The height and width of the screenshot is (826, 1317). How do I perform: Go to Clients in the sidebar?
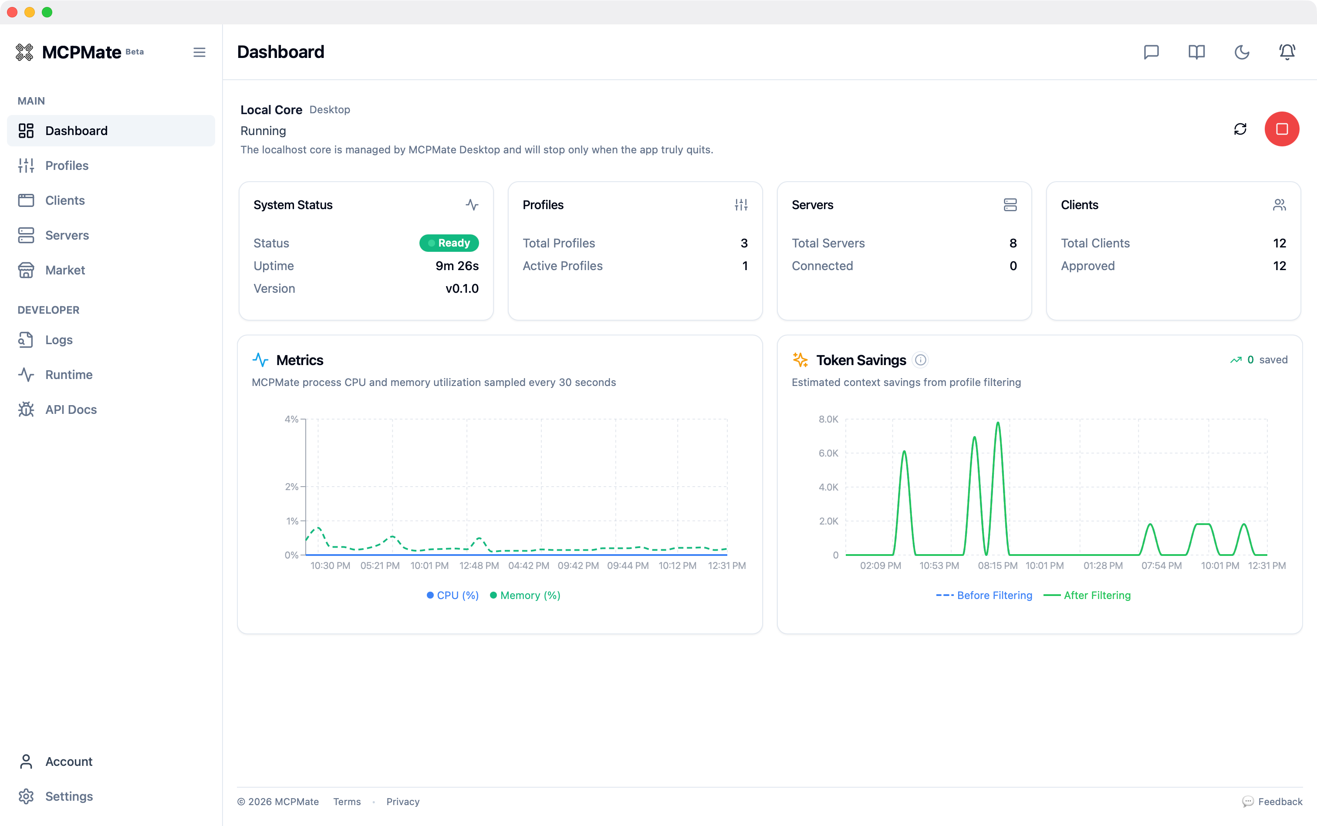click(111, 200)
